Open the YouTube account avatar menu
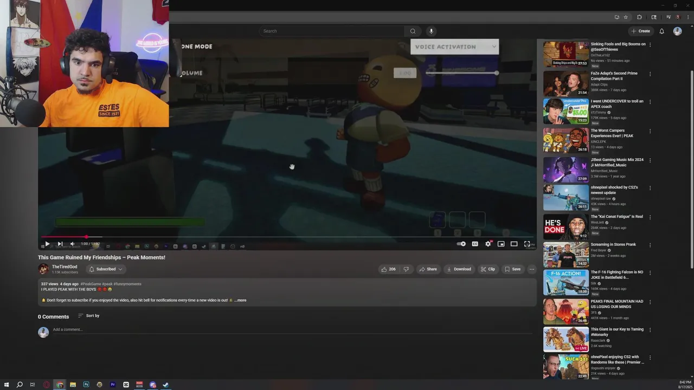This screenshot has width=694, height=390. point(677,31)
